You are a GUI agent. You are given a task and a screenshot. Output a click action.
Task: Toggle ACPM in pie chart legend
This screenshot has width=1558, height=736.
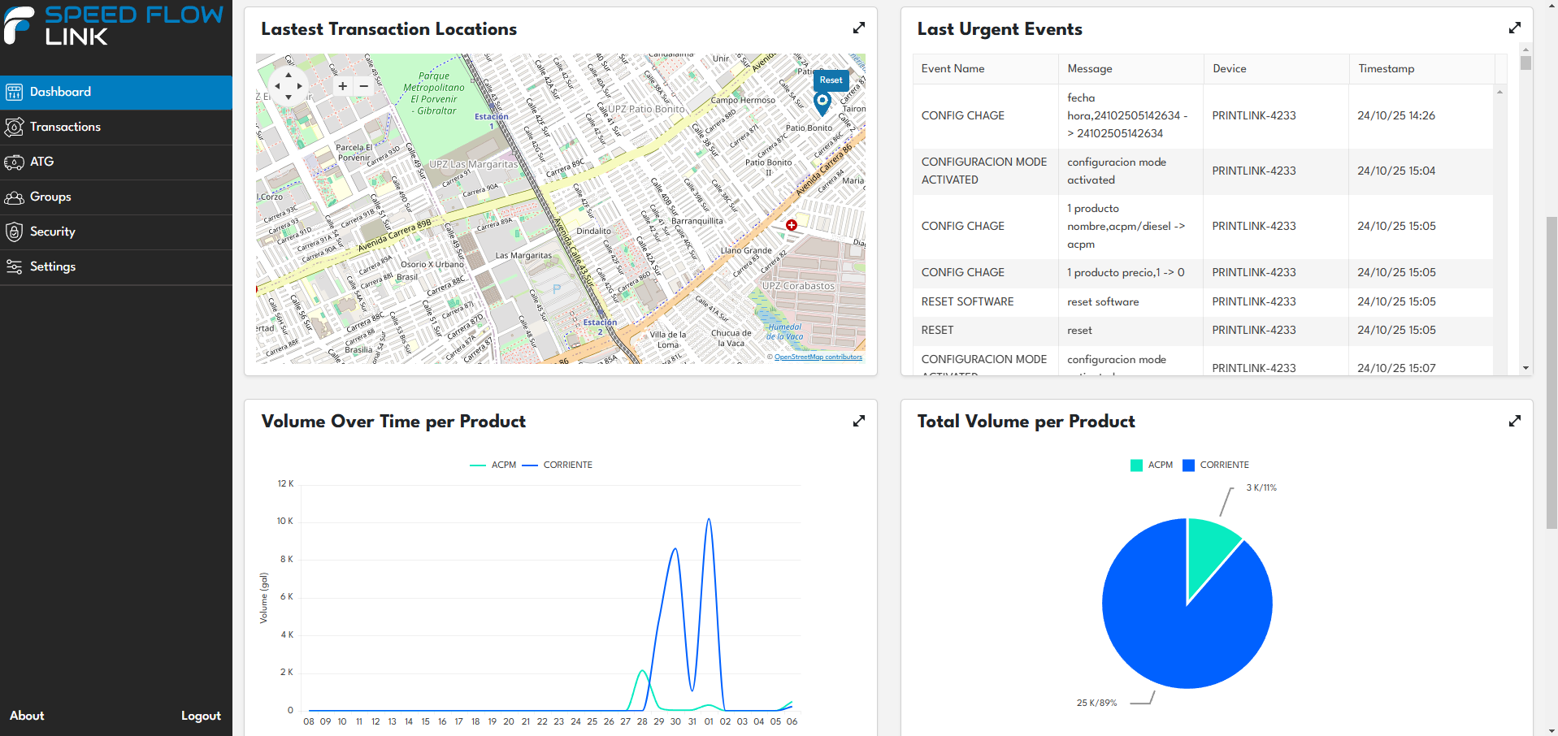(1152, 465)
